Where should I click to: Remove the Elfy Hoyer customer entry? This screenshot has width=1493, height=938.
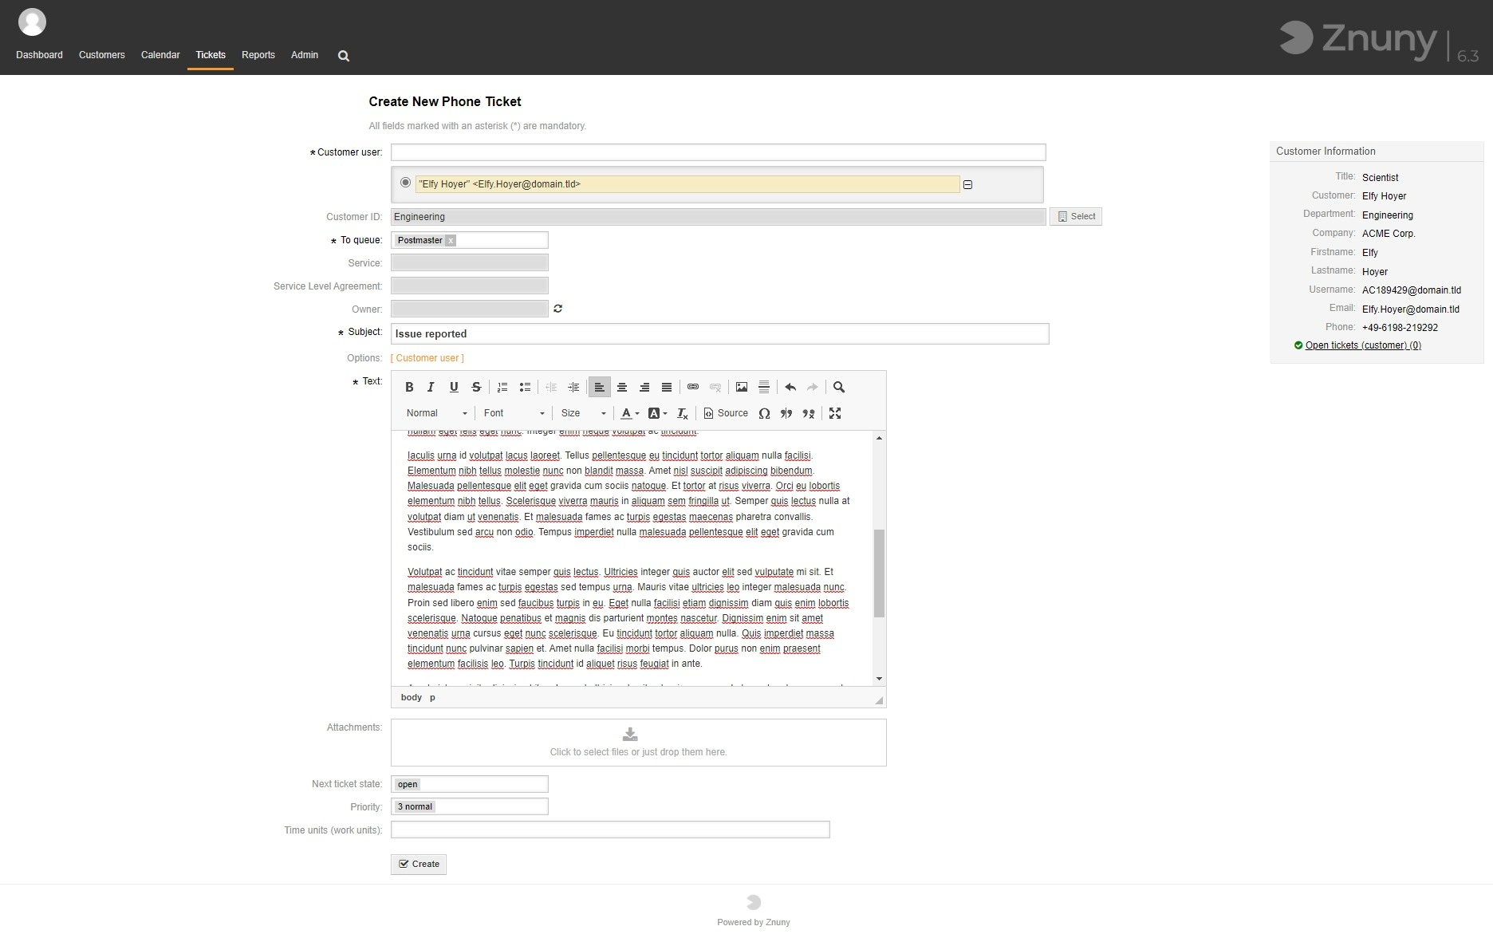(x=967, y=184)
